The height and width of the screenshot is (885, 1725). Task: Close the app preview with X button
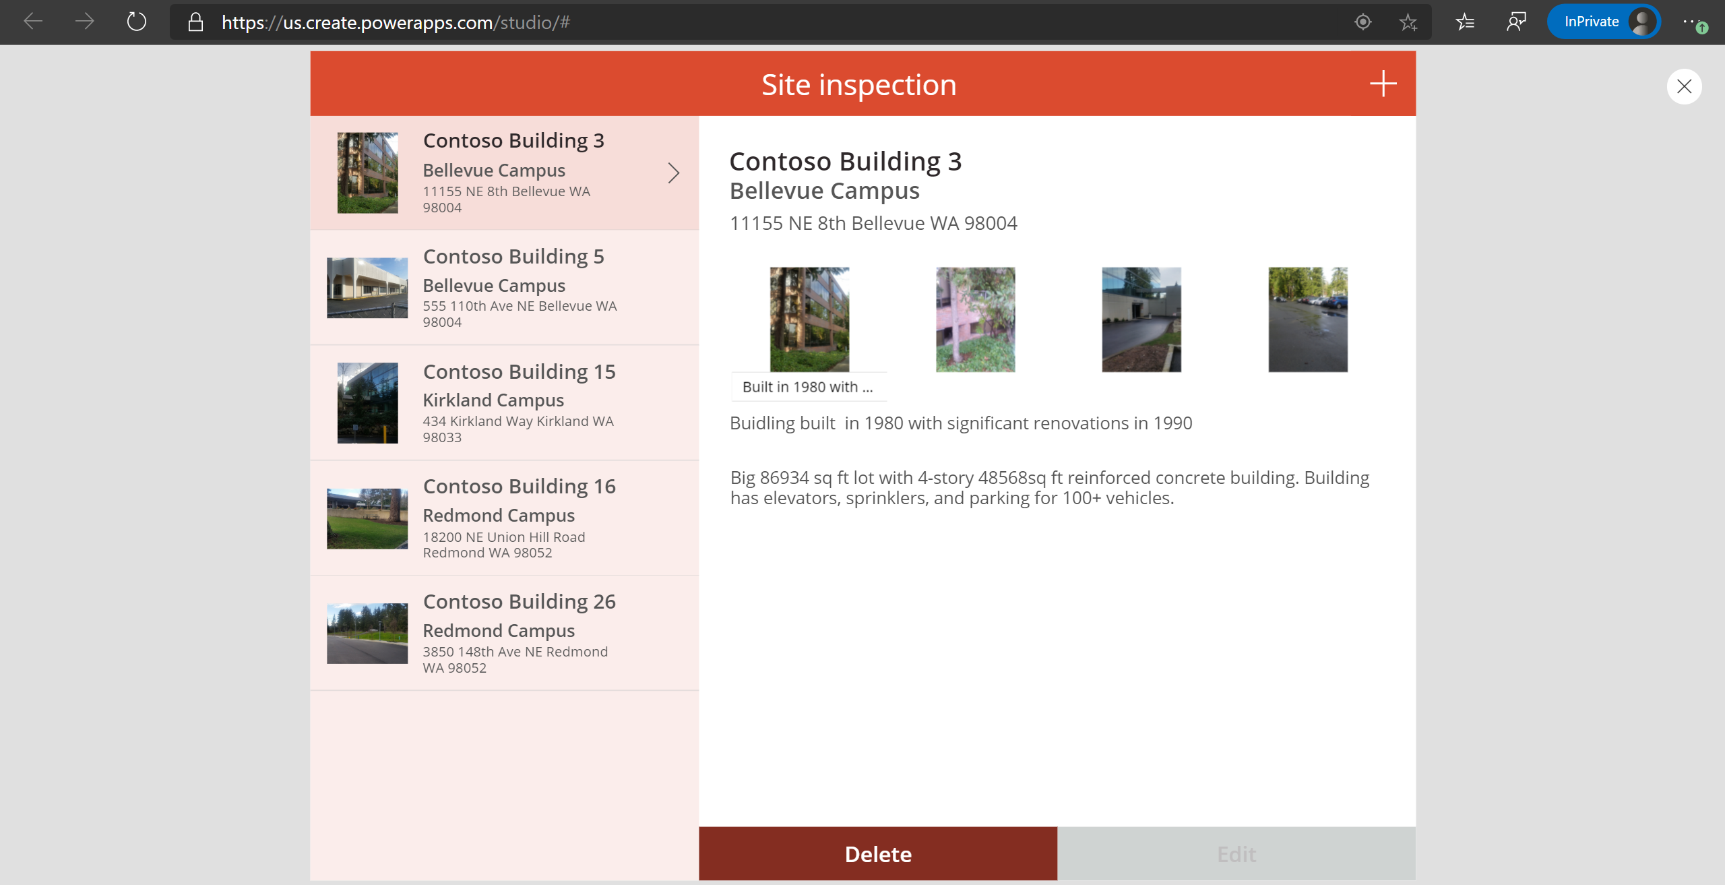[x=1684, y=86]
